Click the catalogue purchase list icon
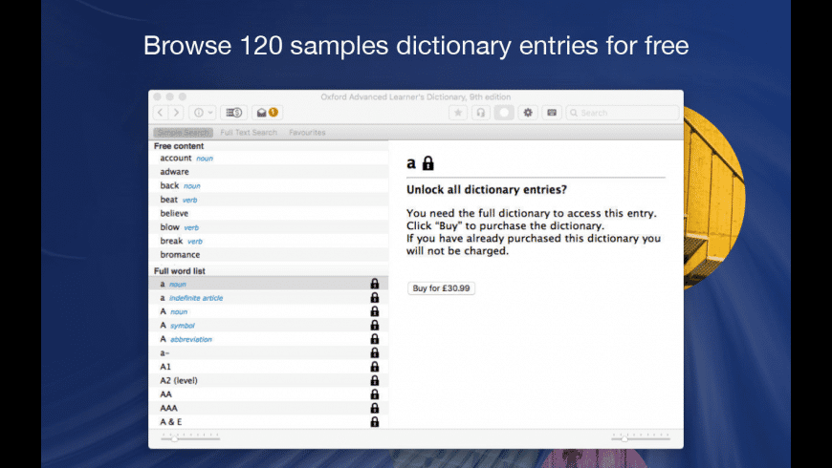832x468 pixels. [x=233, y=113]
